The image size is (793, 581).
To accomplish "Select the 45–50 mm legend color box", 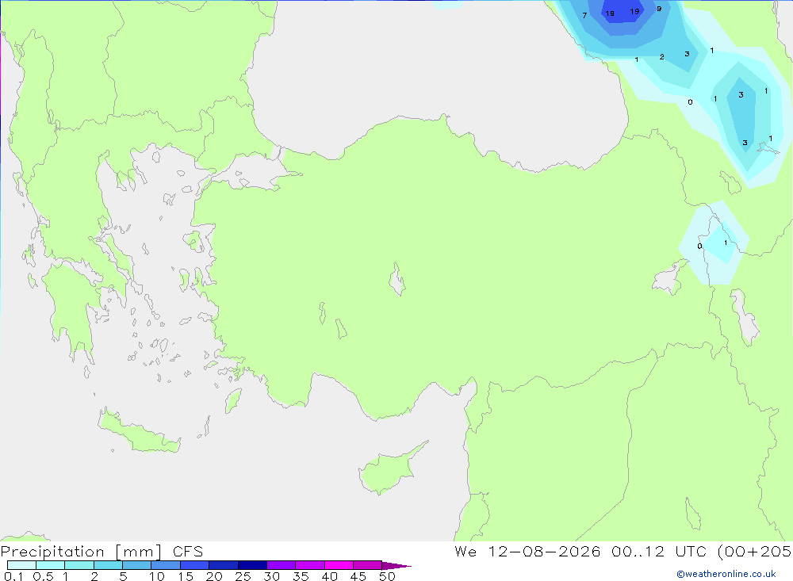I will (368, 565).
